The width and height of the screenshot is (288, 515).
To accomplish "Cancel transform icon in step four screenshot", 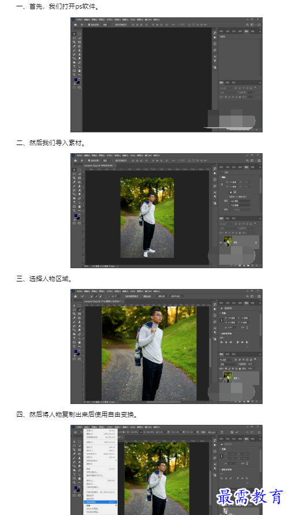I will (x=232, y=432).
